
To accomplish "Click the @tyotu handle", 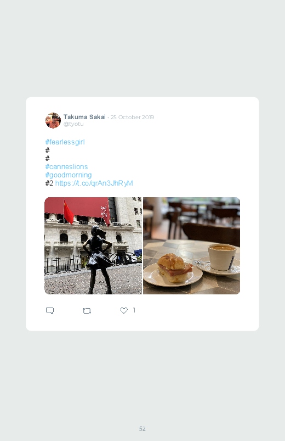I will pyautogui.click(x=73, y=124).
